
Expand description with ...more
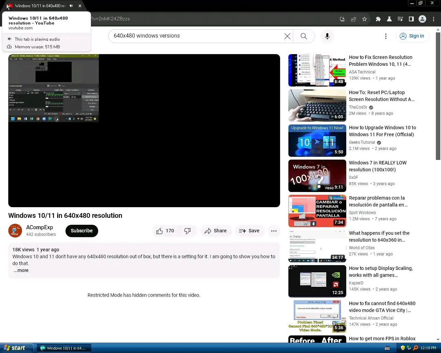(x=21, y=270)
